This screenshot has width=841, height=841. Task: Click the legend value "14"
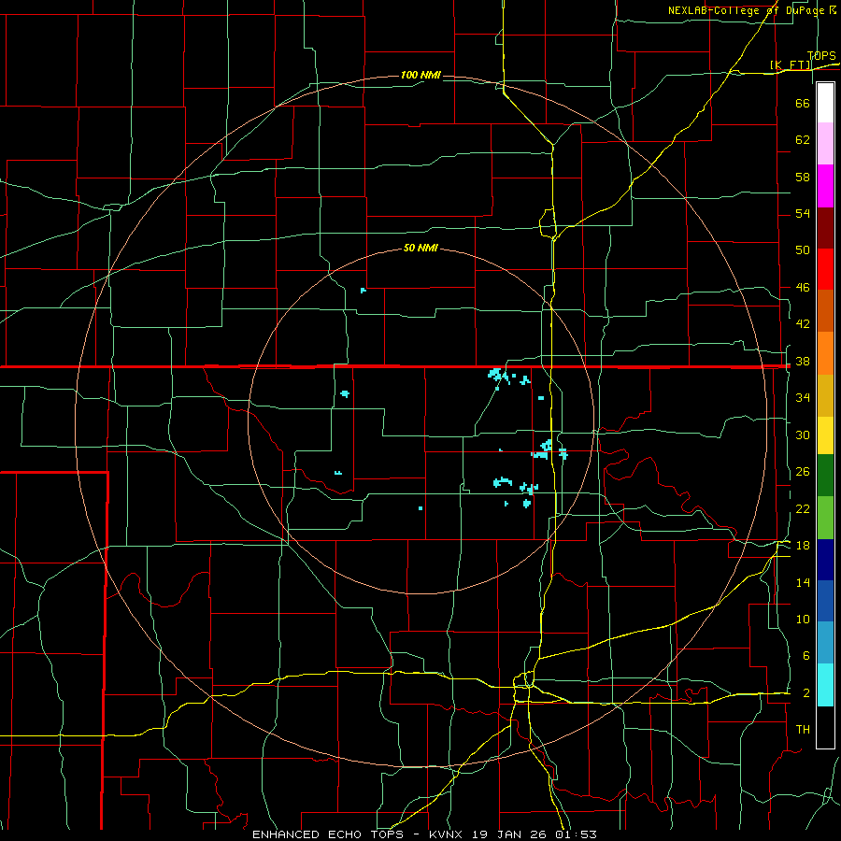point(803,582)
